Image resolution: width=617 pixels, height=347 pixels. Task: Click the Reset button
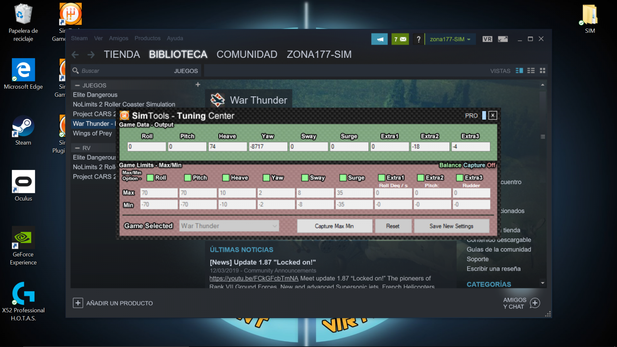pos(393,226)
